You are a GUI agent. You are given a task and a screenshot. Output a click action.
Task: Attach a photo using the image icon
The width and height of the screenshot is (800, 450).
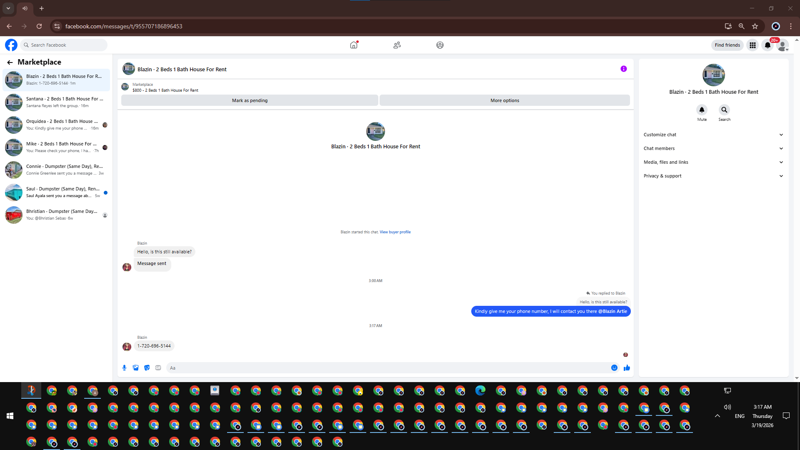click(x=135, y=367)
